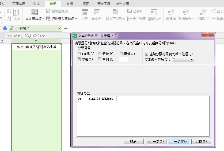The width and height of the screenshot is (224, 151).
Task: Switch to Featured Apps (特色应用) tab
Action: point(123,4)
